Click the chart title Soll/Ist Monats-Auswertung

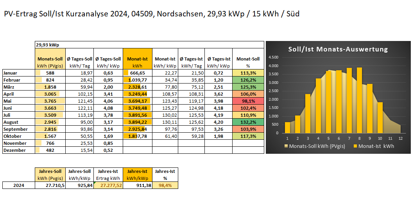[338, 49]
